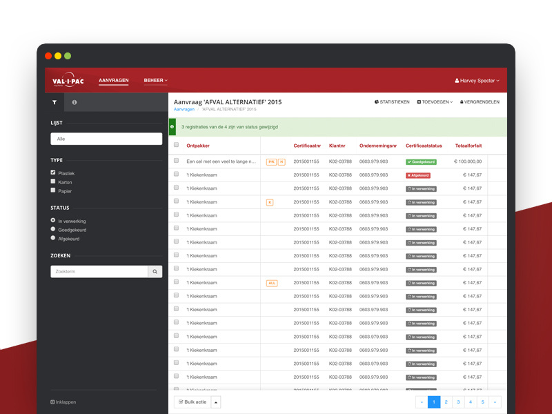Open the Toevoegen dropdown
The height and width of the screenshot is (414, 552).
pyautogui.click(x=435, y=102)
